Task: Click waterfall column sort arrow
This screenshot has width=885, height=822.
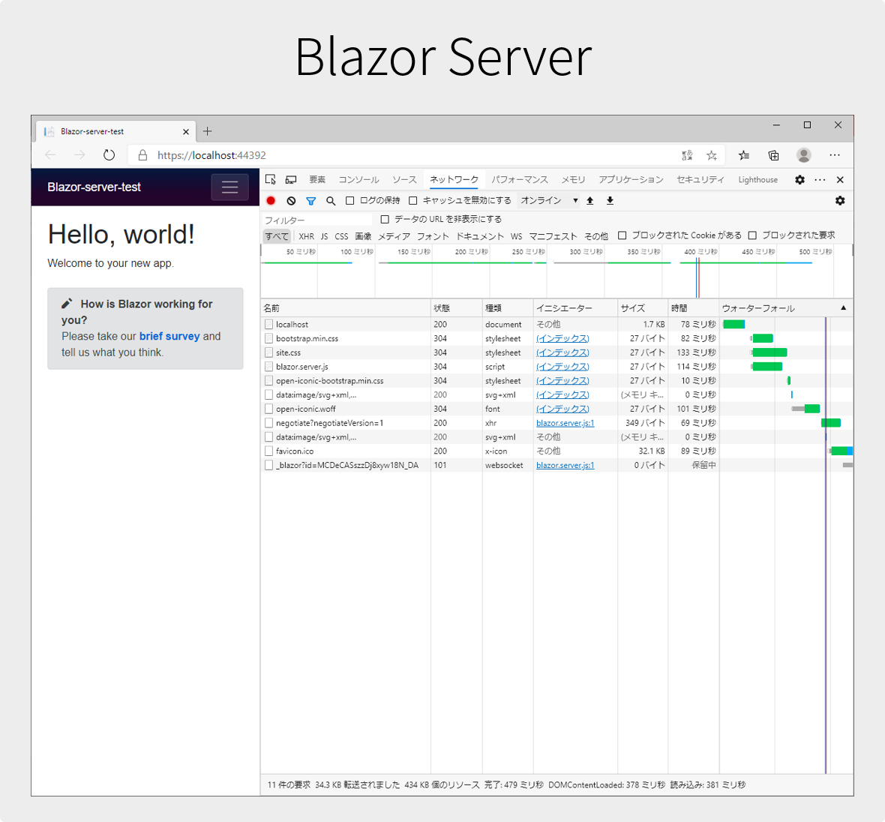Action: (x=843, y=307)
